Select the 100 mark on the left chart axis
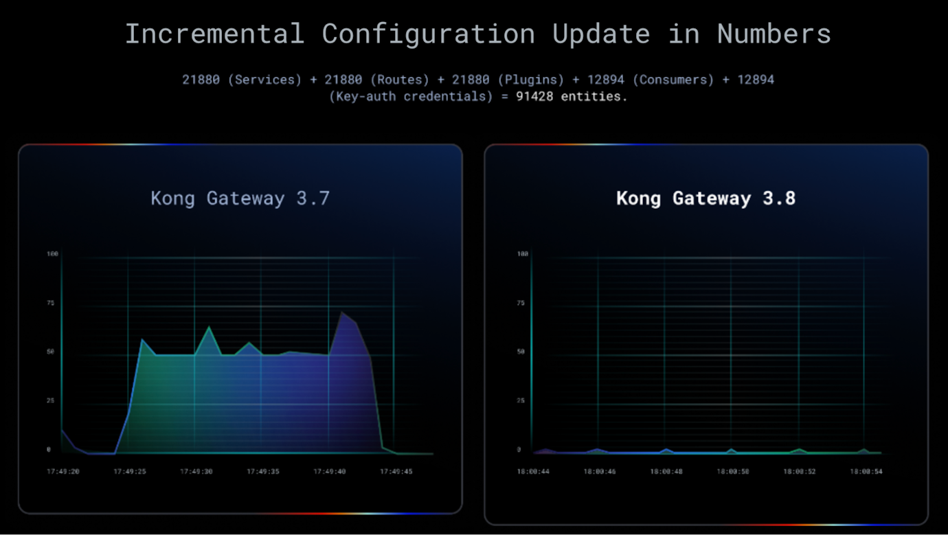 click(x=53, y=253)
